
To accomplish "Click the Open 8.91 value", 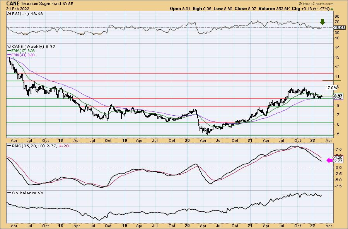I will coord(180,8).
